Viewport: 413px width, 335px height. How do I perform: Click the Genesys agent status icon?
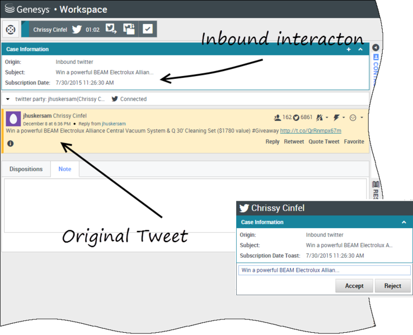click(10, 29)
